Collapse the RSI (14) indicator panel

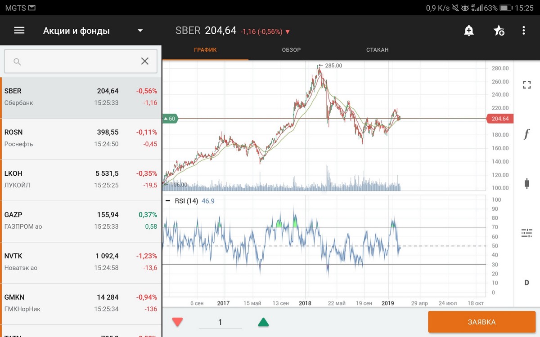click(168, 201)
